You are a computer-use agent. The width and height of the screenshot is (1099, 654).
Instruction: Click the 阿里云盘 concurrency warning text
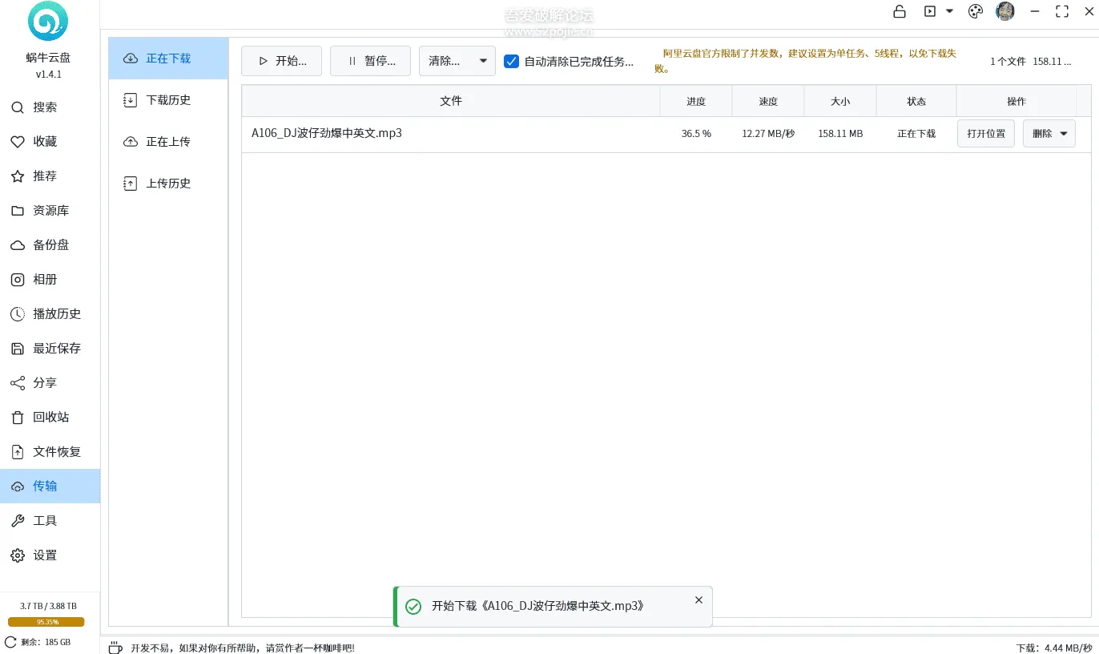pyautogui.click(x=805, y=61)
